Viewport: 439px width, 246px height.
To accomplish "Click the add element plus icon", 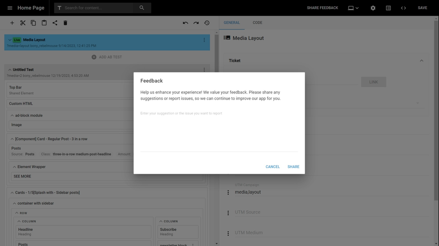I will pos(12,23).
